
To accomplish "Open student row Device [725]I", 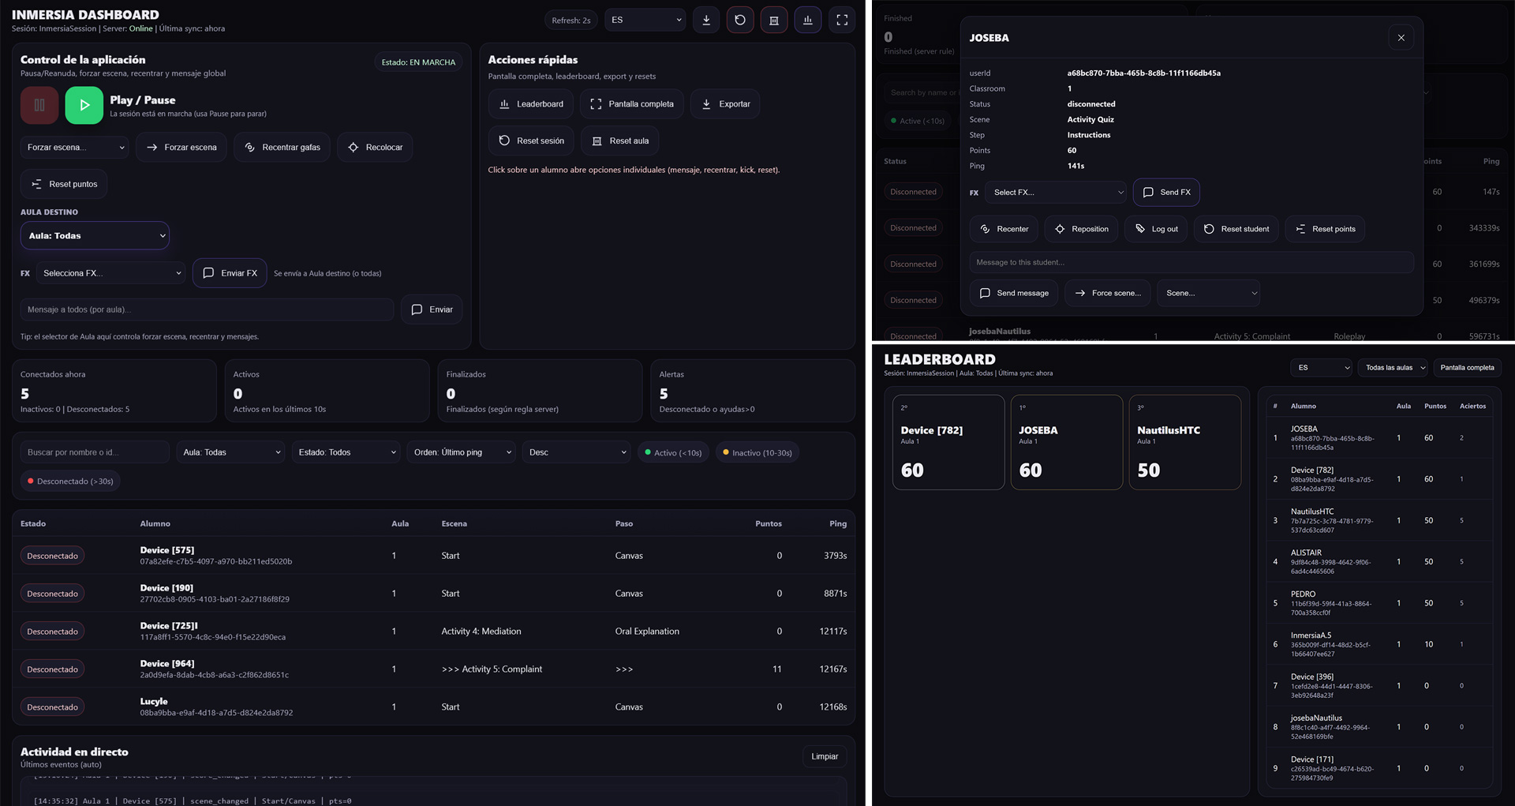I will 433,632.
